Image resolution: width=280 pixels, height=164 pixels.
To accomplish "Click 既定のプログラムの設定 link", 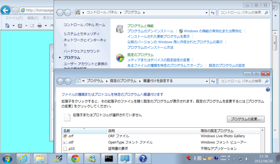I will point(227,66).
